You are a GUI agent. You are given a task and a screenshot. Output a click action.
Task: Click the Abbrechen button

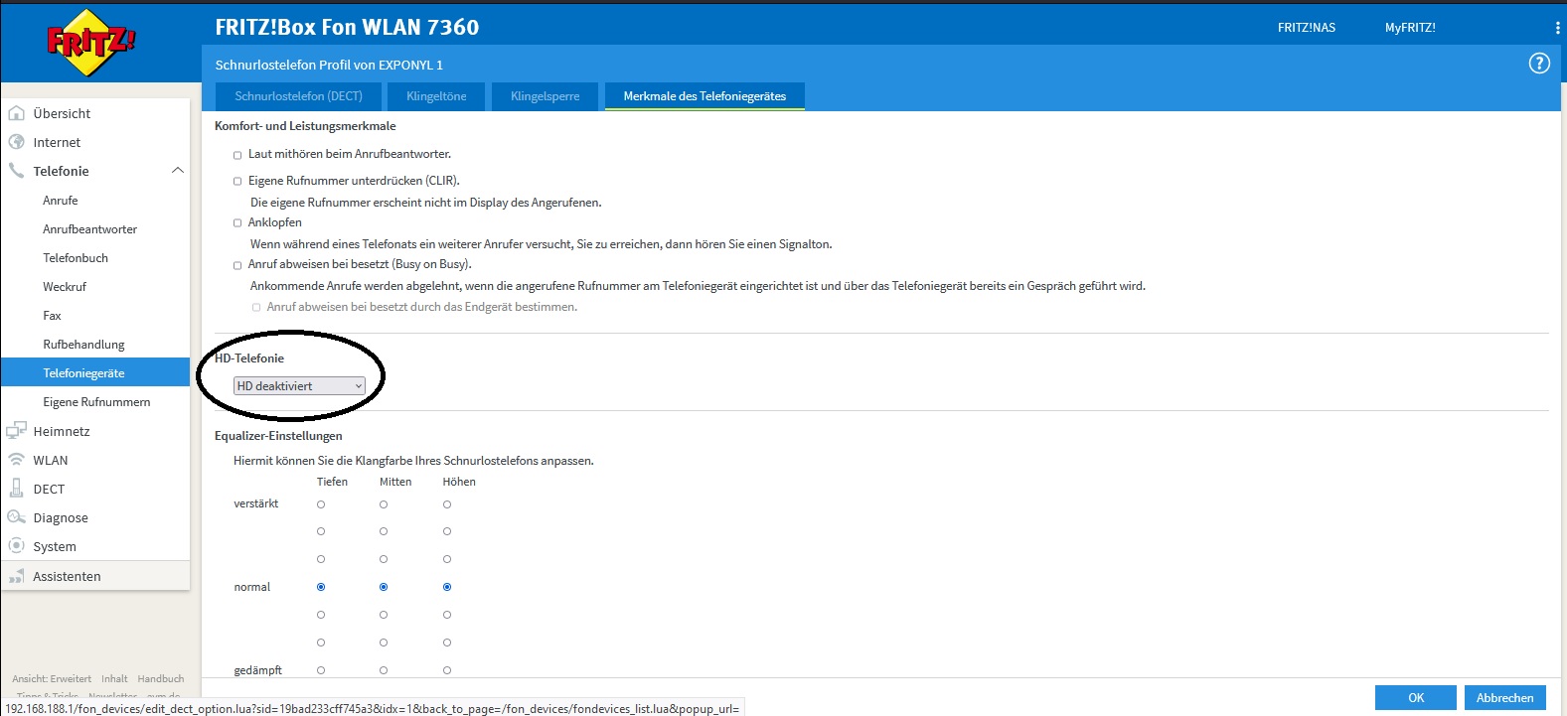[1505, 698]
